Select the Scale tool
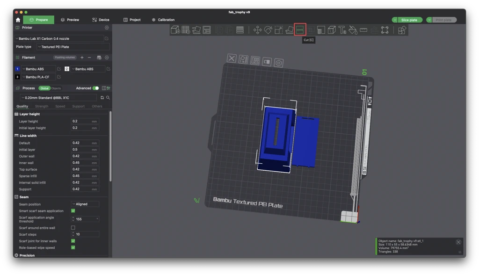Image resolution: width=479 pixels, height=275 pixels. [x=279, y=29]
